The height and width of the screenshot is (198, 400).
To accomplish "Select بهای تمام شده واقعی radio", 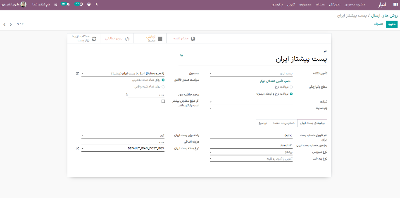I will [x=163, y=87].
